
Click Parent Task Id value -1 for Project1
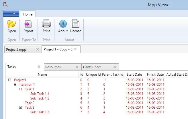point(105,80)
